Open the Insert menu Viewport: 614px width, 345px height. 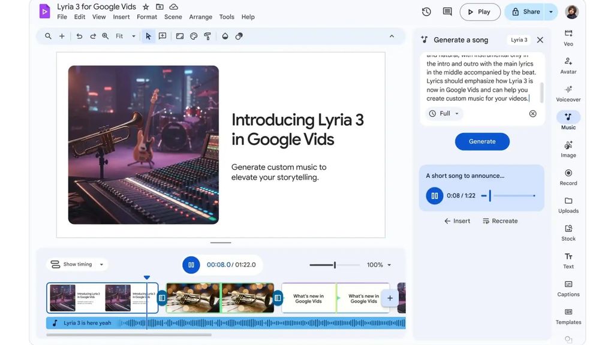(x=121, y=17)
